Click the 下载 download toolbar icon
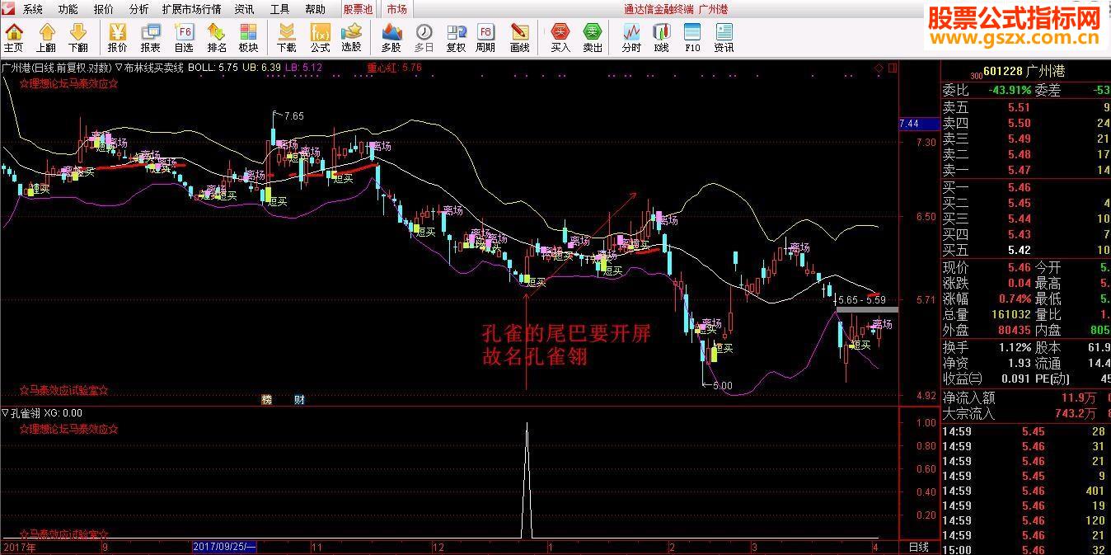1111x555 pixels. 287,38
